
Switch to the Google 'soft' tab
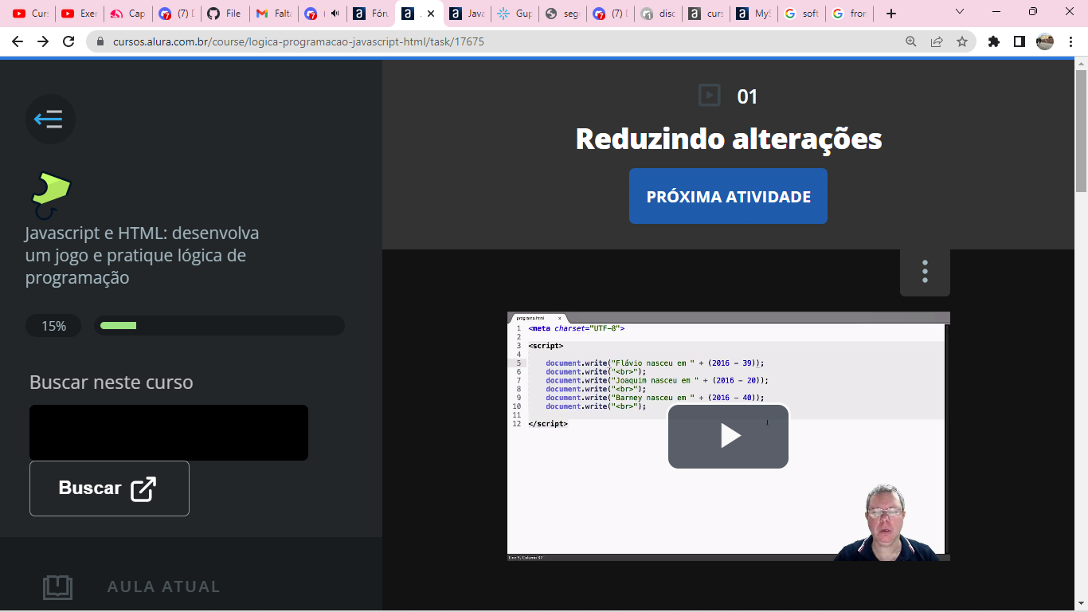point(802,14)
